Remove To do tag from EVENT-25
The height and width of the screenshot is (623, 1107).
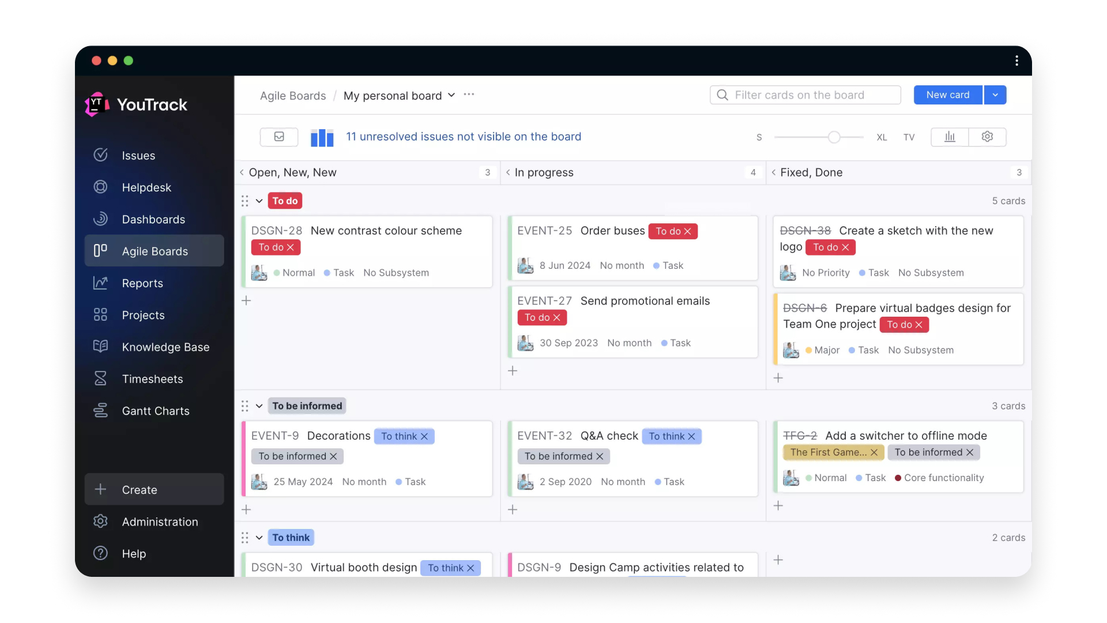[688, 231]
